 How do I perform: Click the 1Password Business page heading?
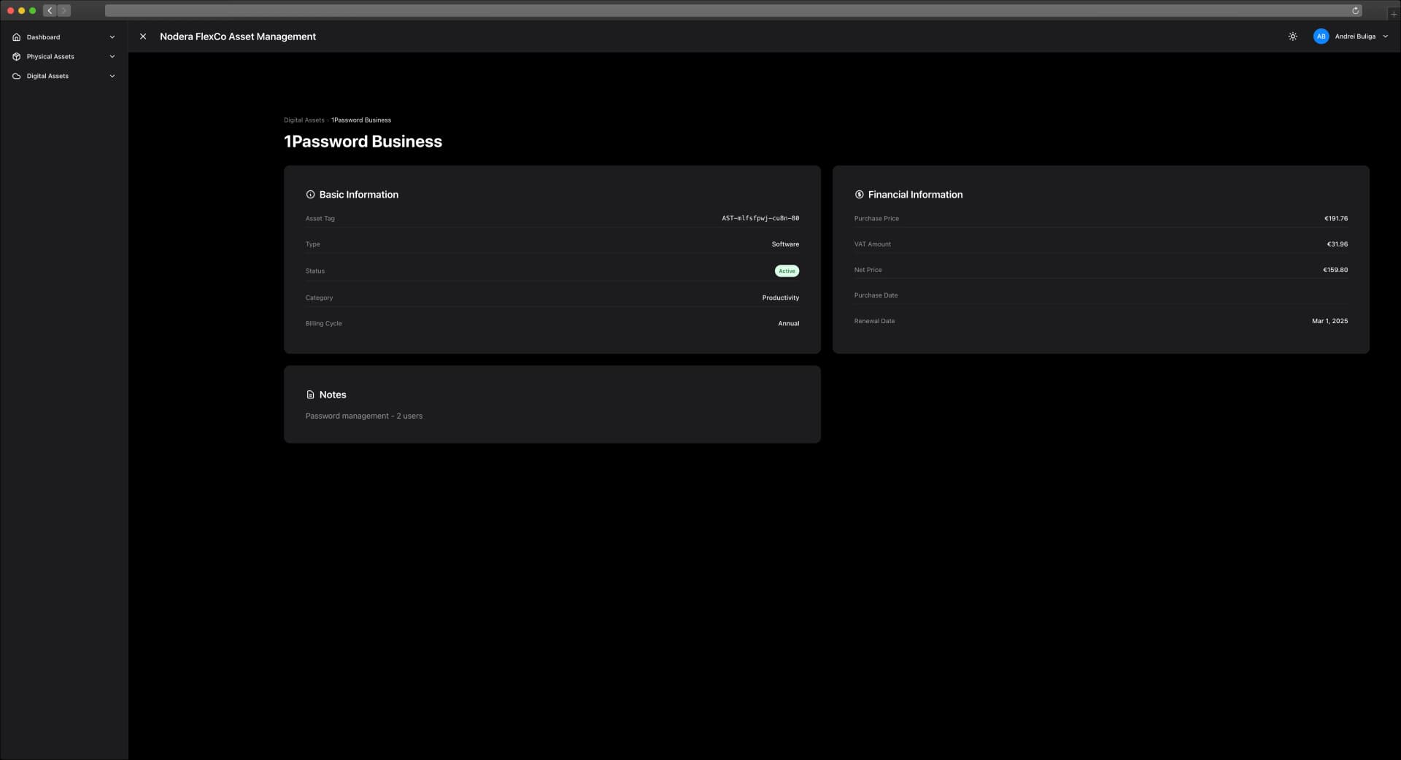pyautogui.click(x=363, y=141)
